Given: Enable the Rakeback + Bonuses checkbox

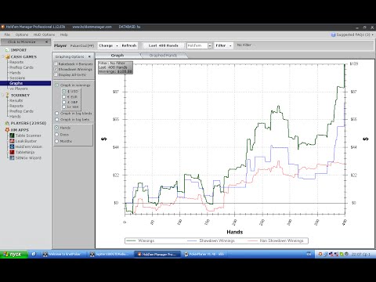Looking at the screenshot, I should [x=56, y=64].
